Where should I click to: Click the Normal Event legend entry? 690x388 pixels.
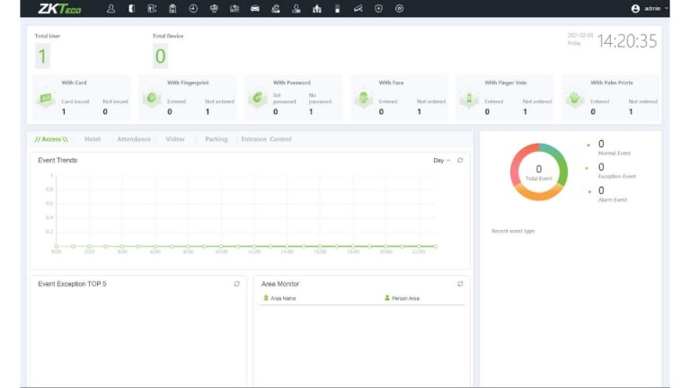pos(609,148)
